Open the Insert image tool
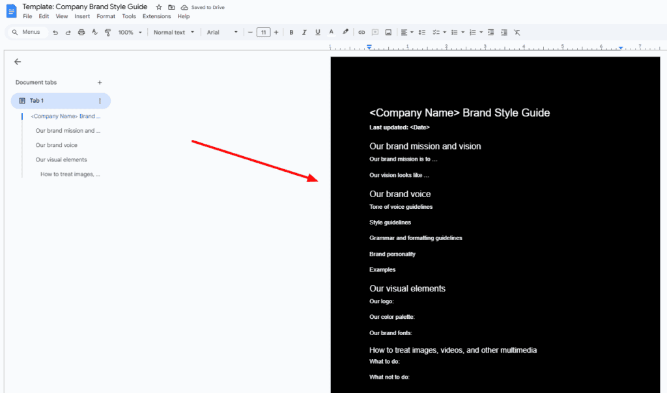 (x=388, y=32)
